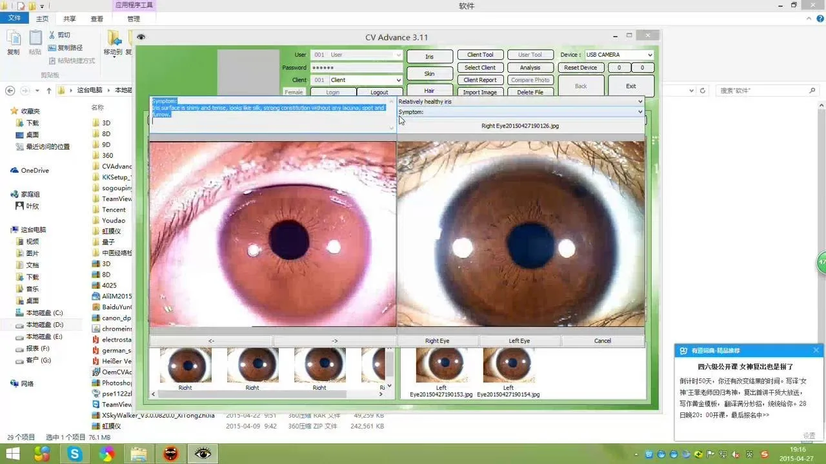This screenshot has width=826, height=464.
Task: Click the Password input field
Action: [356, 68]
